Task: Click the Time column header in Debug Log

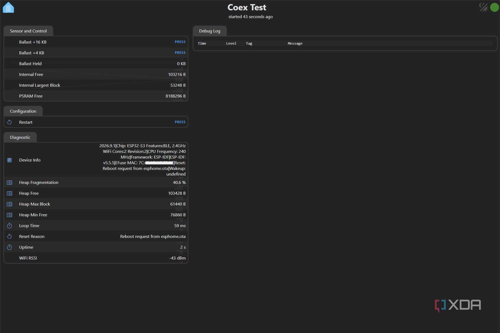Action: coord(202,43)
